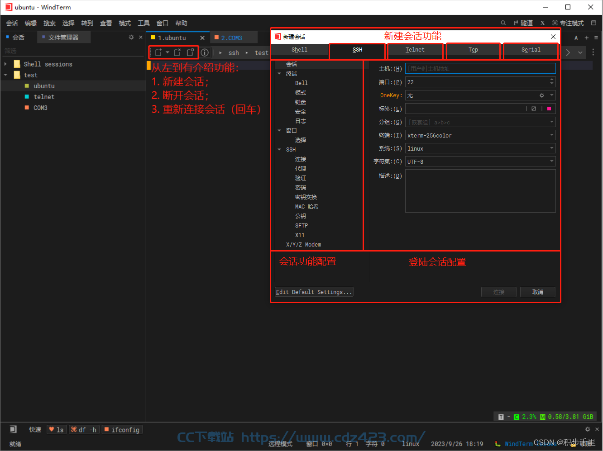Click the disconnect session toolbar icon
603x451 pixels.
pos(177,52)
